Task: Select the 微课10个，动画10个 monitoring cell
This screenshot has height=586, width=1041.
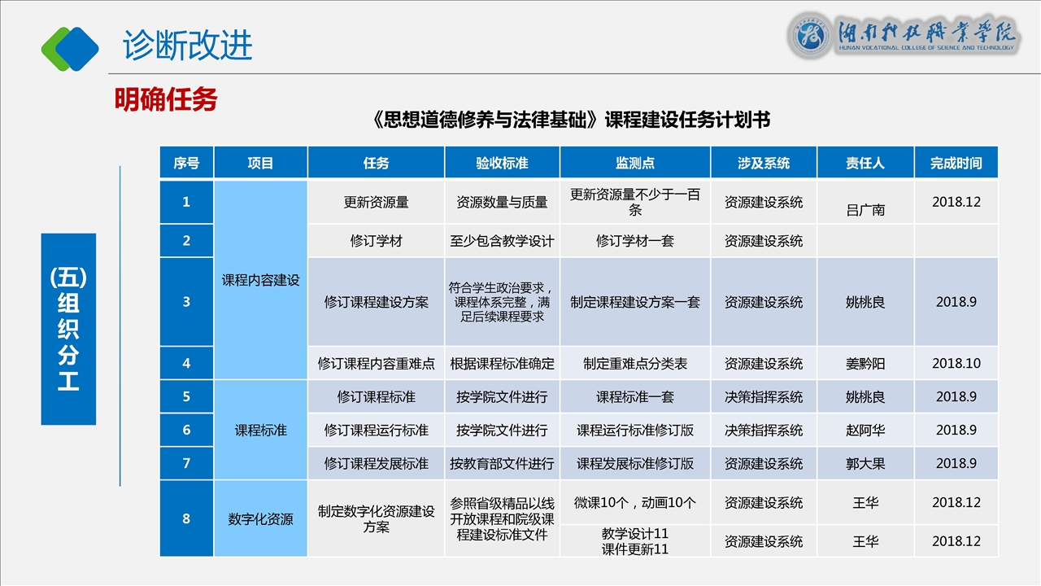Action: tap(635, 502)
